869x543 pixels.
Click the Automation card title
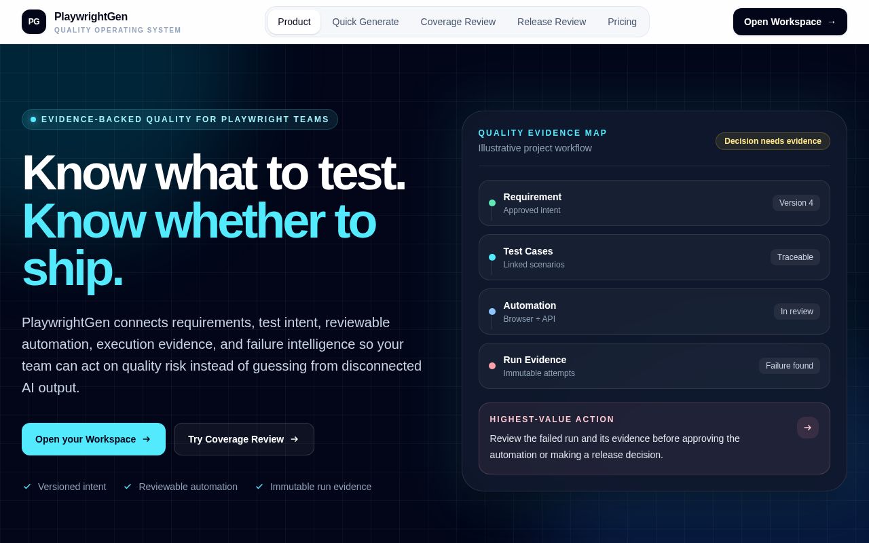tap(530, 305)
